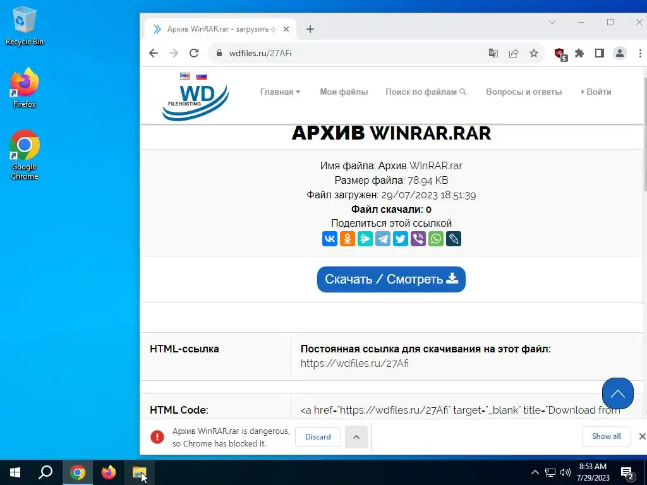647x485 pixels.
Task: Discard the blocked WinRAR.rar download
Action: tap(318, 437)
